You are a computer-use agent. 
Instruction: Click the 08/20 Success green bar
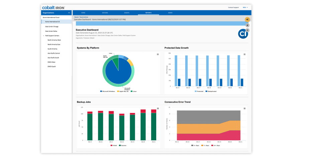pos(143,127)
